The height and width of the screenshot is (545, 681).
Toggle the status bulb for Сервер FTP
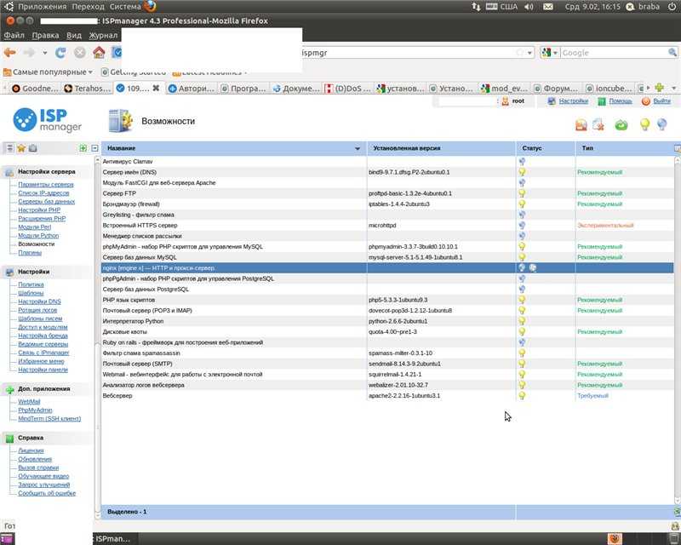[522, 193]
